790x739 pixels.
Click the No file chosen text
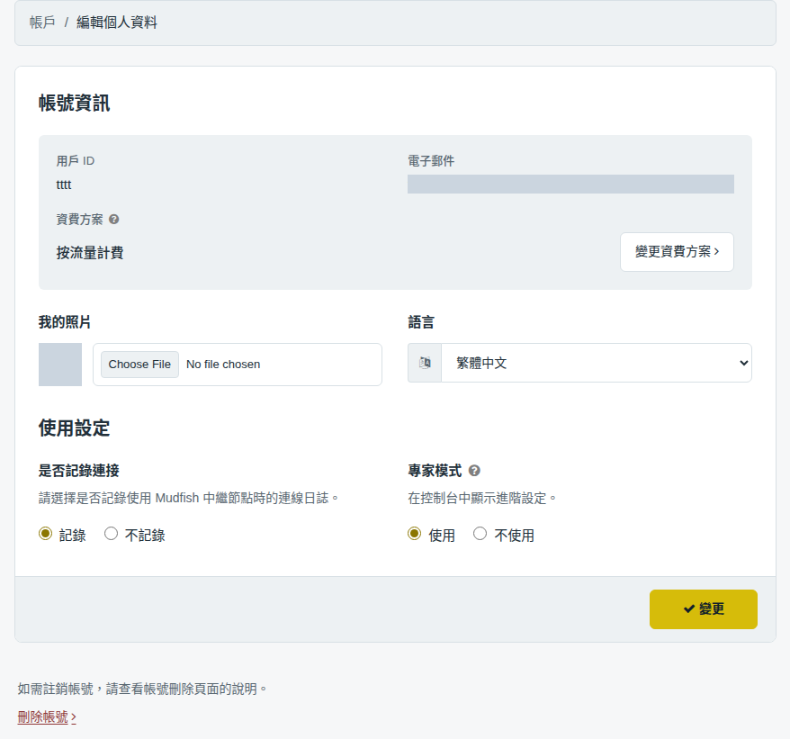[223, 365]
